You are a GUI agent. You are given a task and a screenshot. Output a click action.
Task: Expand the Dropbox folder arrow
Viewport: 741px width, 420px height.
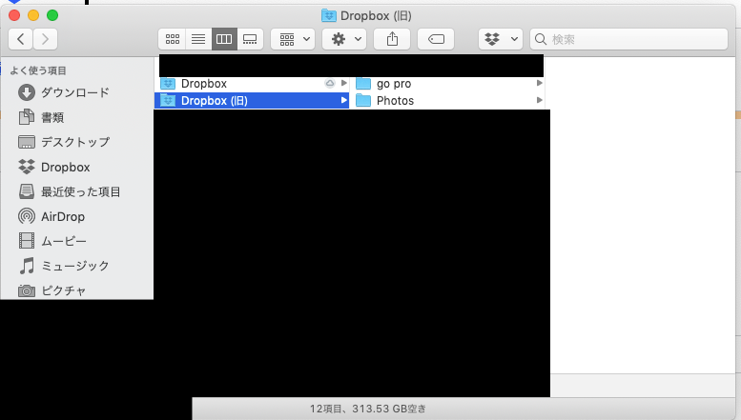[344, 84]
